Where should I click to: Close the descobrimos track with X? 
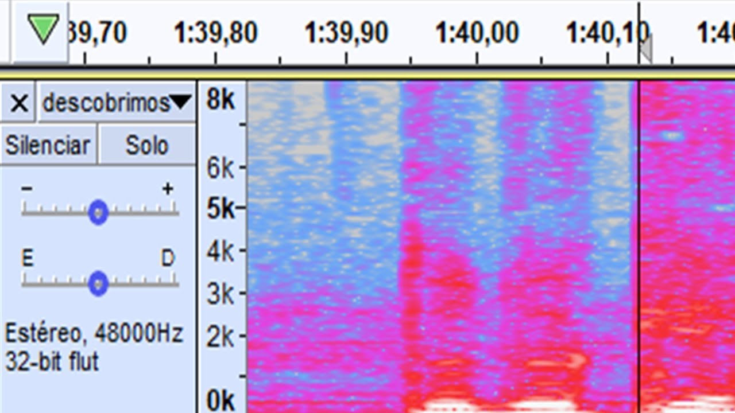pyautogui.click(x=19, y=103)
